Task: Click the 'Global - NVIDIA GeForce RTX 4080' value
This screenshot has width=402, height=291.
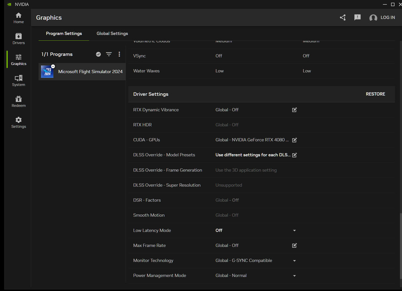Action: pyautogui.click(x=252, y=140)
